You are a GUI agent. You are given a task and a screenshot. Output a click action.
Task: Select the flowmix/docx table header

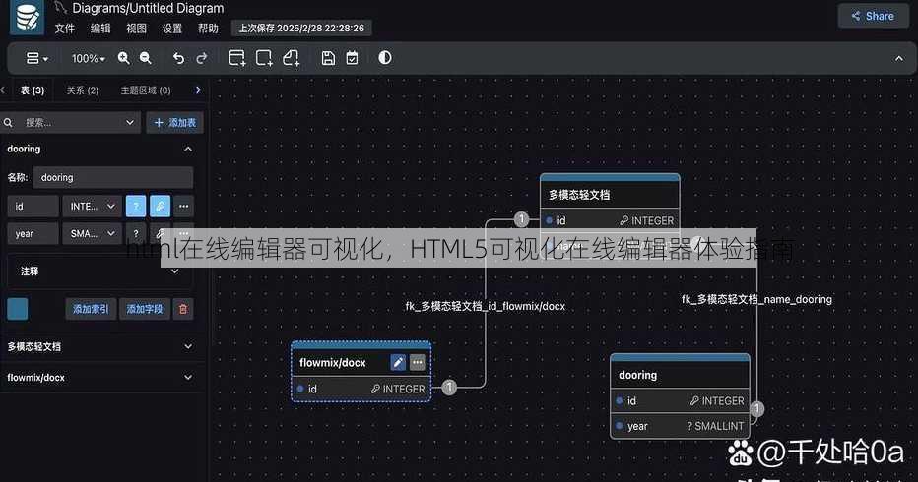pos(333,363)
